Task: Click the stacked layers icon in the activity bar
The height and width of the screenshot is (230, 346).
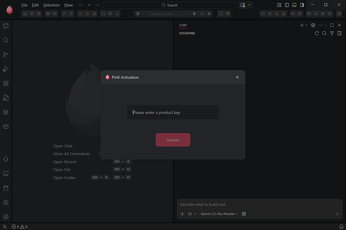Action: coord(6,112)
